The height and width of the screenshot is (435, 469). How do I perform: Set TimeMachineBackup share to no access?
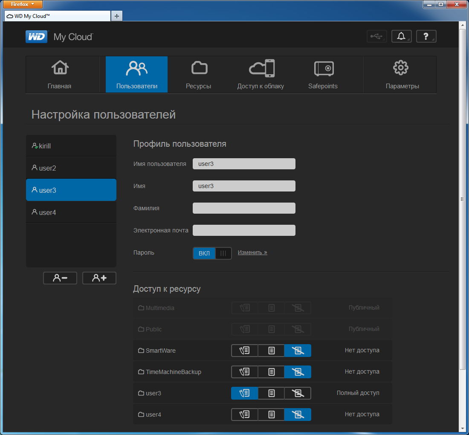(x=298, y=371)
